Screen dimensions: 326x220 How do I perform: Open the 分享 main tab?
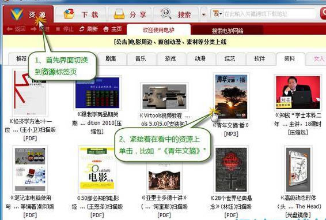[130, 14]
